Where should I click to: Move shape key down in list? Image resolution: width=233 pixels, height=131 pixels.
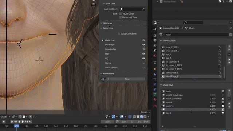229,107
